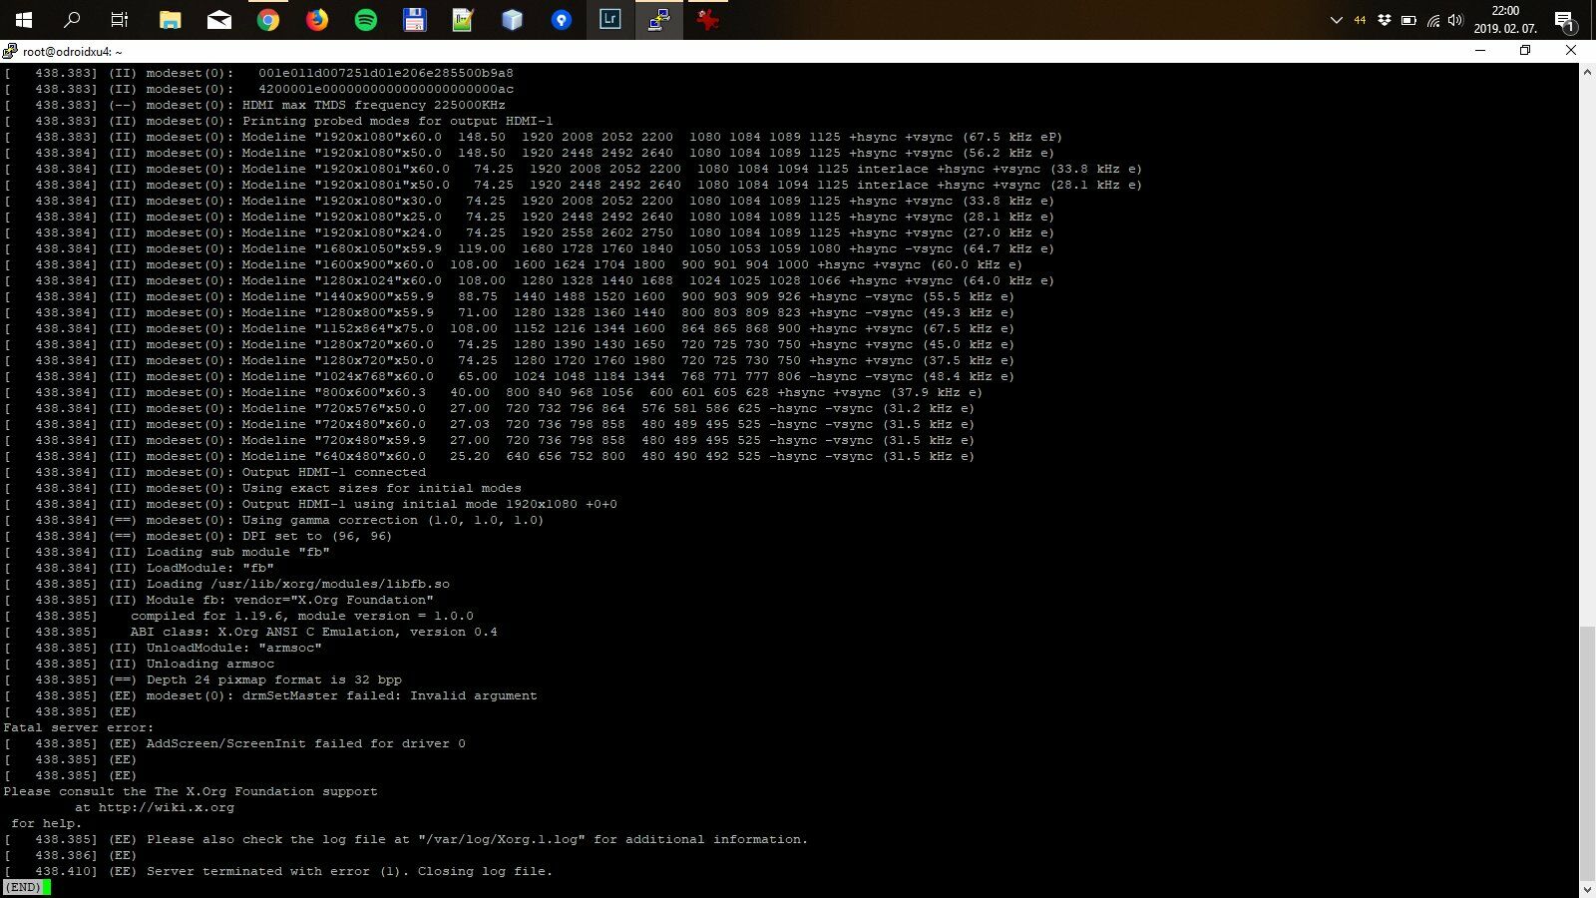
Task: Click "compiled for 1.19.6" line
Action: pyautogui.click(x=302, y=616)
